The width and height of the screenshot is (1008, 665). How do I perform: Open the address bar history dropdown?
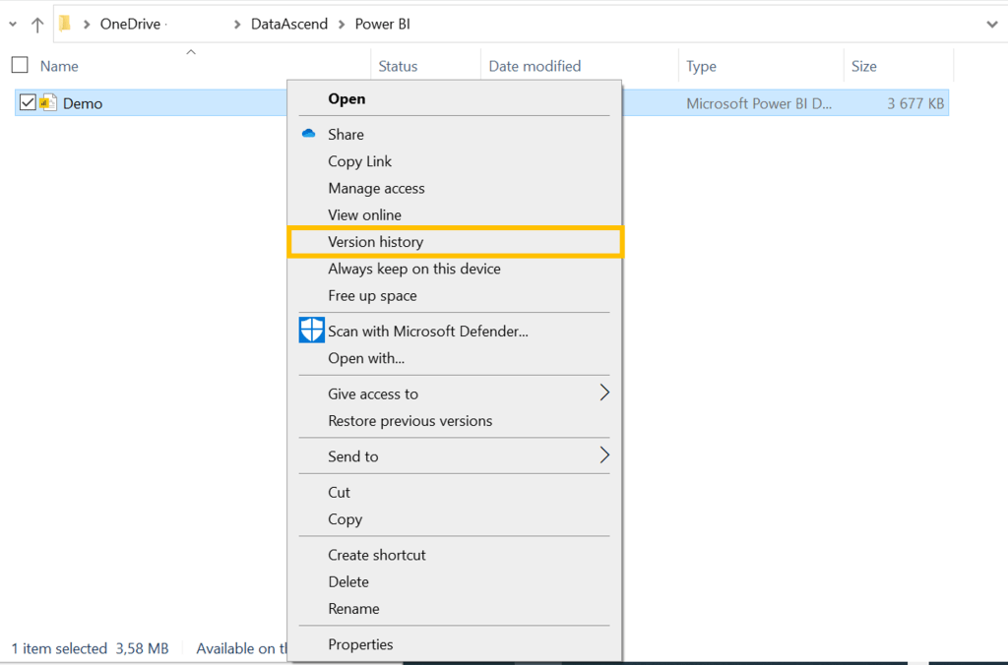[x=991, y=24]
